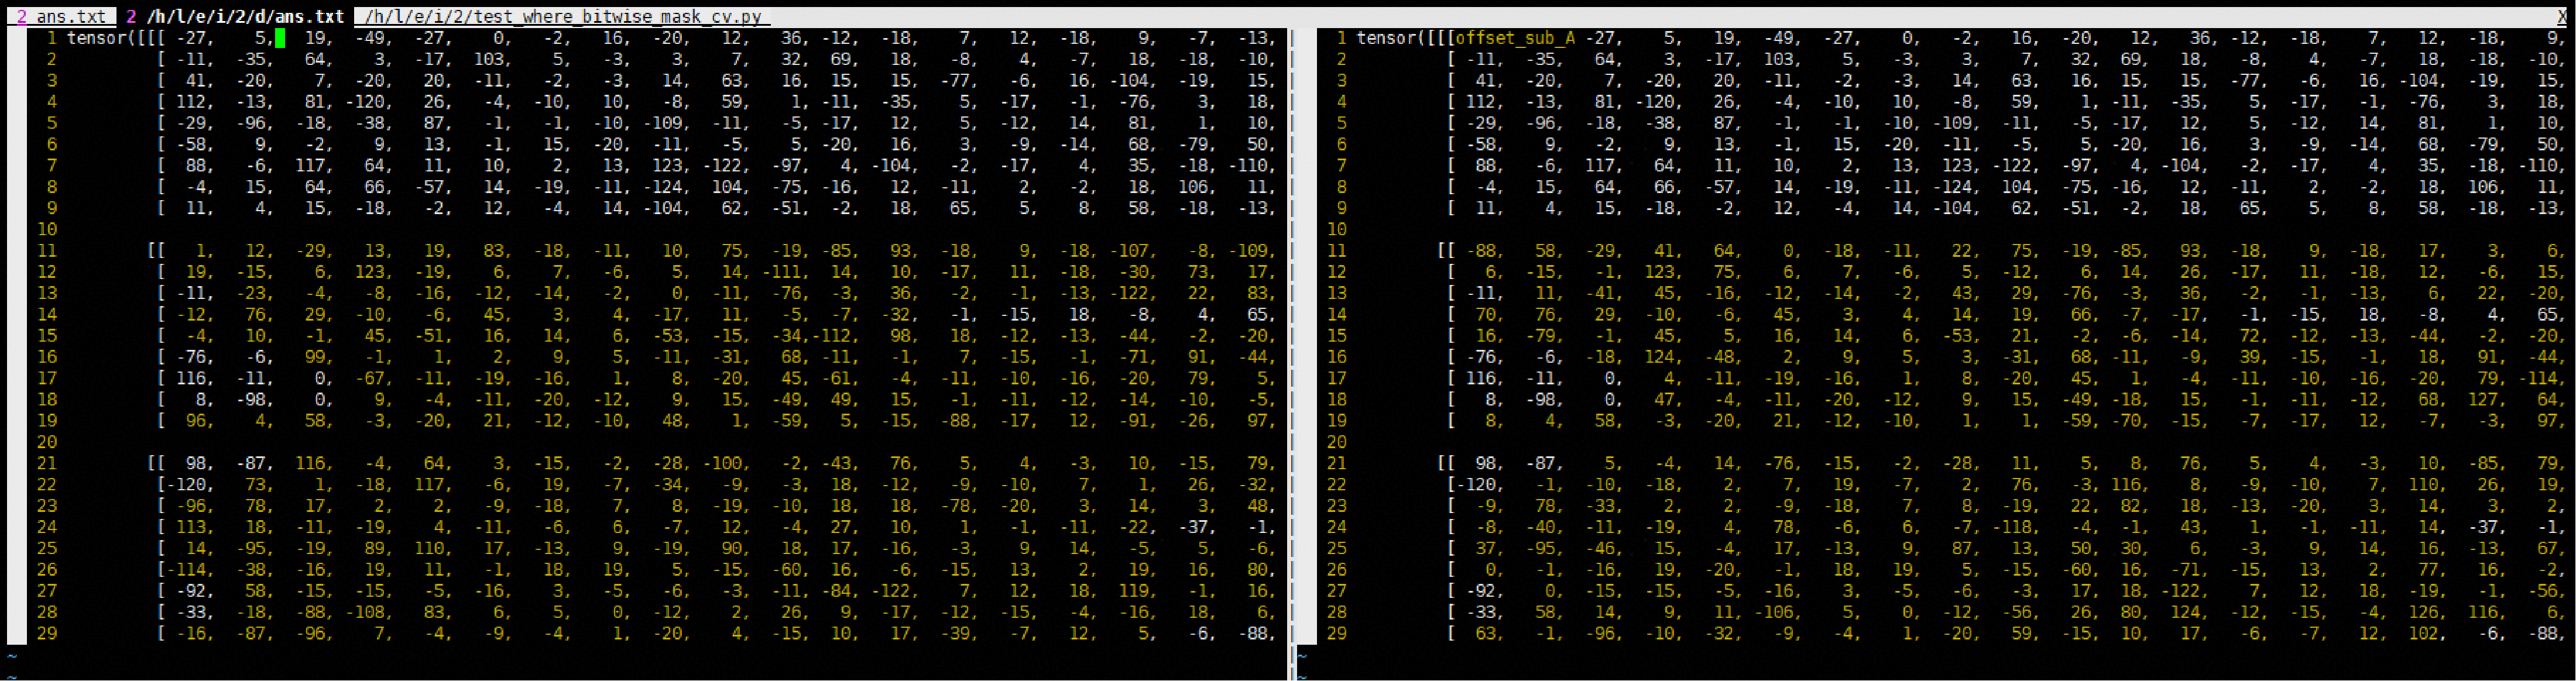The image size is (2576, 681).
Task: Click line number 29 in the left pane
Action: coord(47,633)
